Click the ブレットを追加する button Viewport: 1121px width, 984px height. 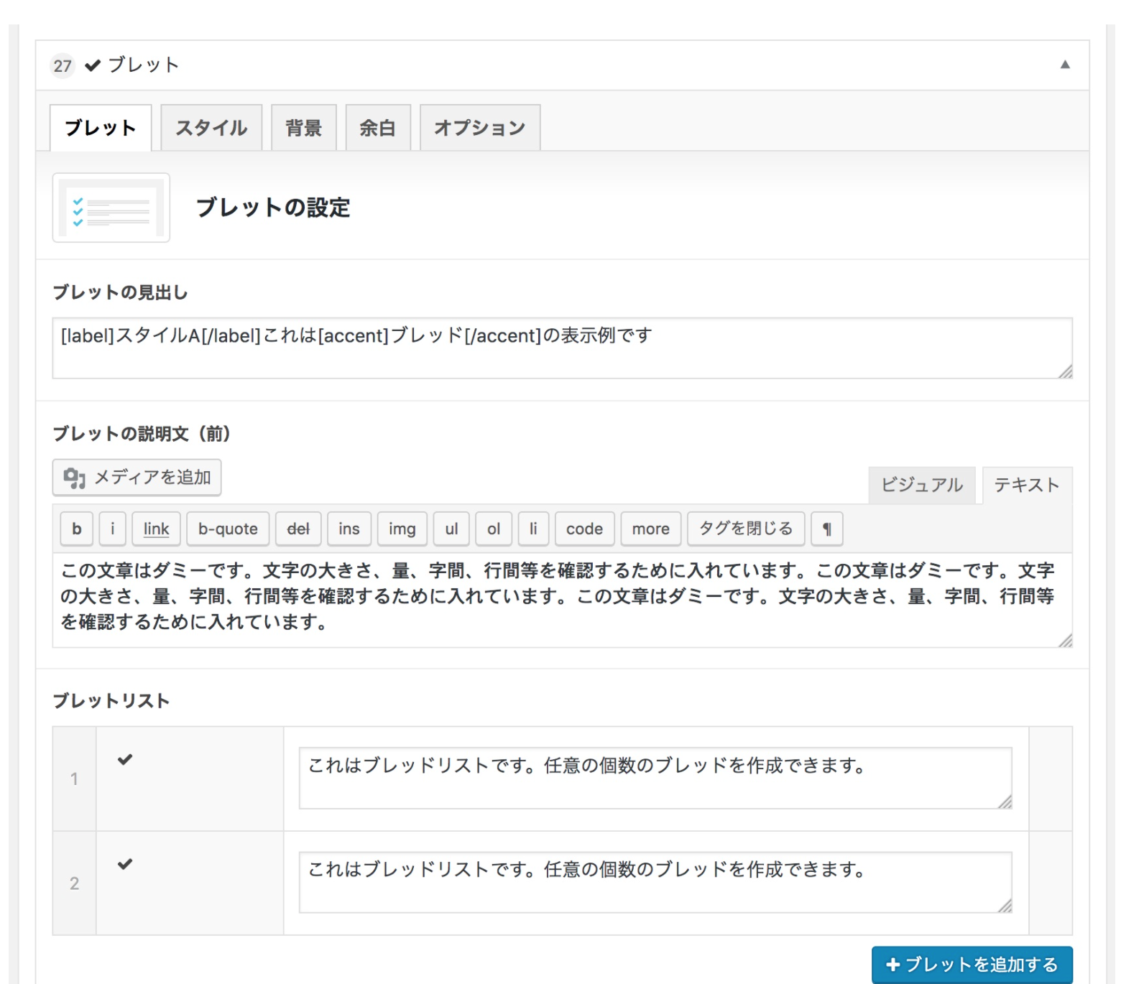972,965
